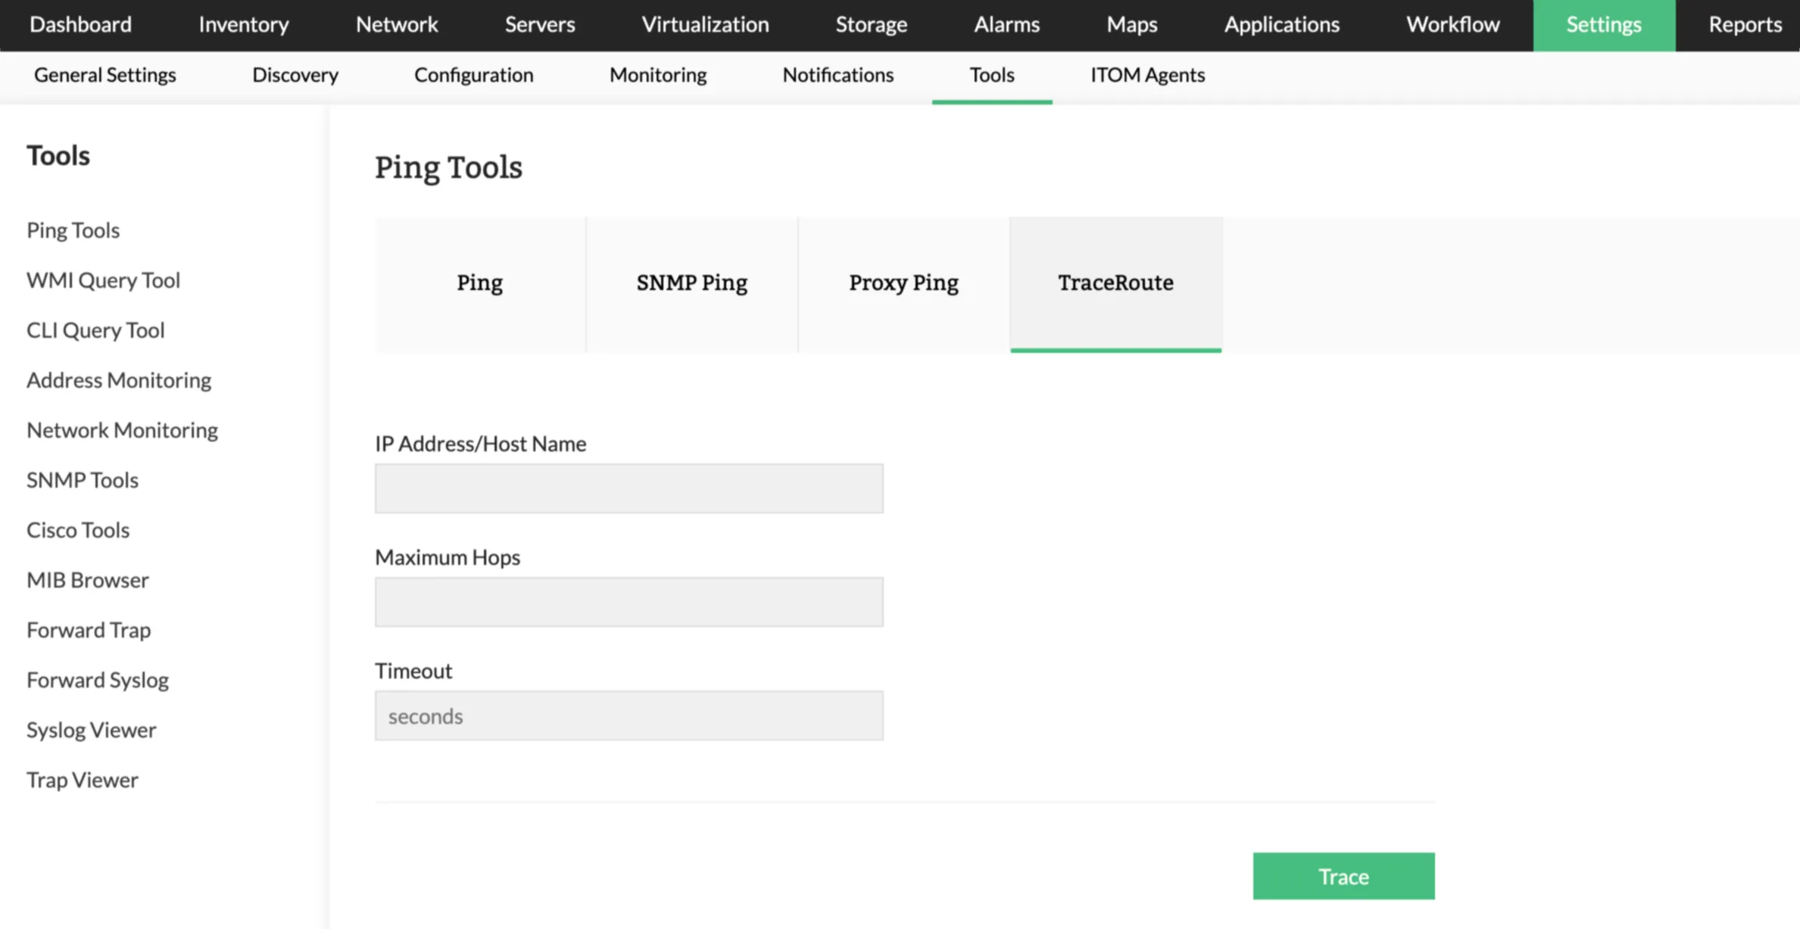Go to the Reports menu
Image resolution: width=1800 pixels, height=929 pixels.
pyautogui.click(x=1745, y=24)
